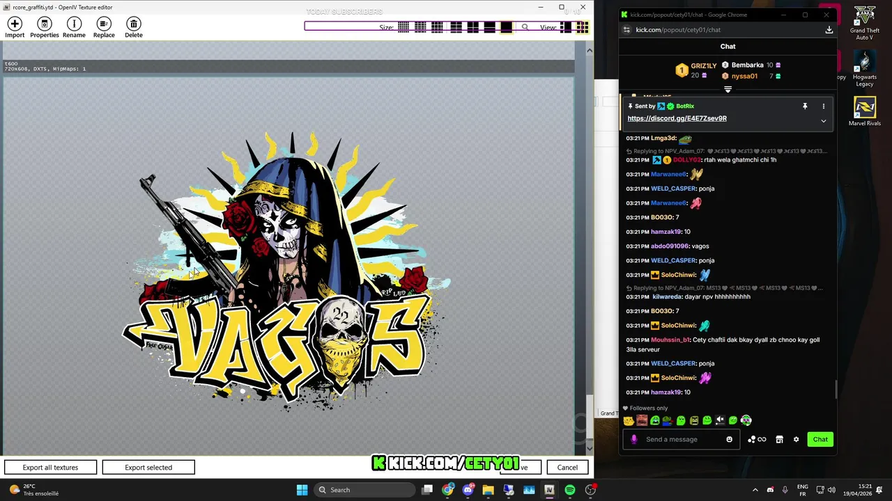Click the OpenIV vertical scrollbar down arrow

pyautogui.click(x=590, y=448)
